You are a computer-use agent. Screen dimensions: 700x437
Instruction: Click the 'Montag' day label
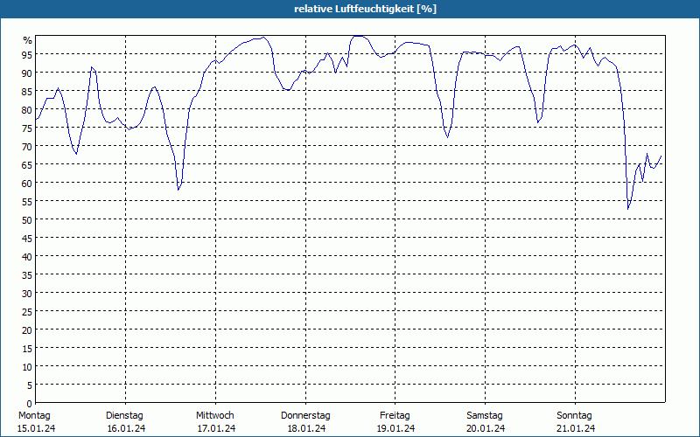34,415
